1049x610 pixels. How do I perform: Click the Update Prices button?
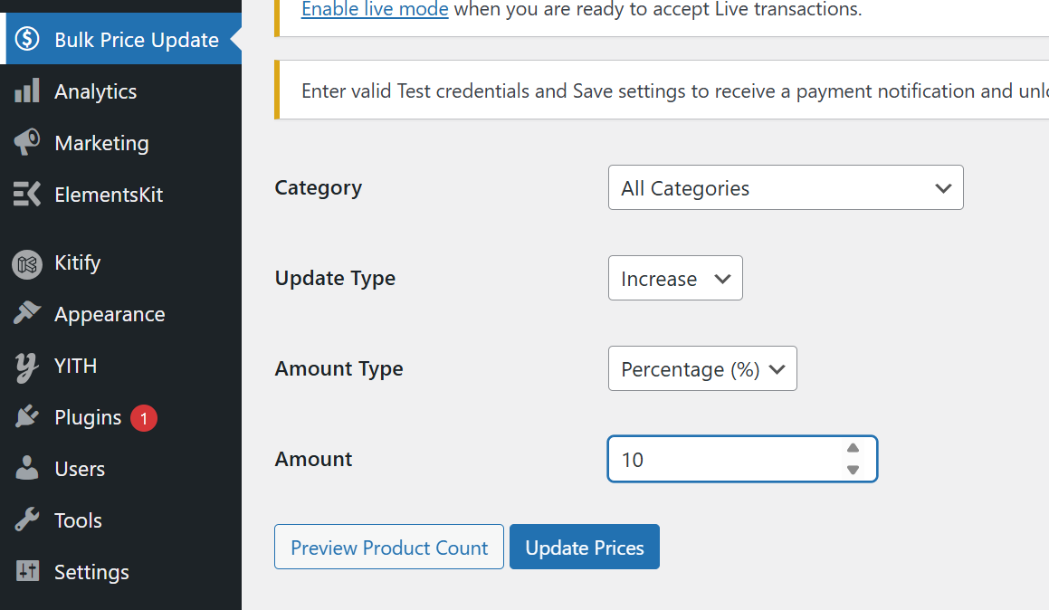coord(585,548)
